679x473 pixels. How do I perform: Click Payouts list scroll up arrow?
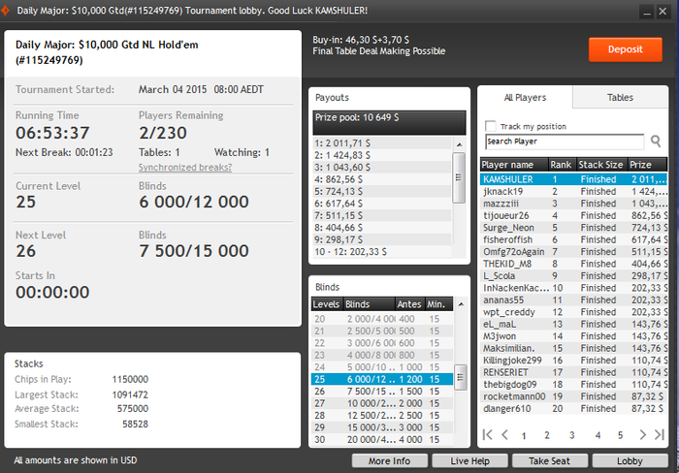pos(459,144)
